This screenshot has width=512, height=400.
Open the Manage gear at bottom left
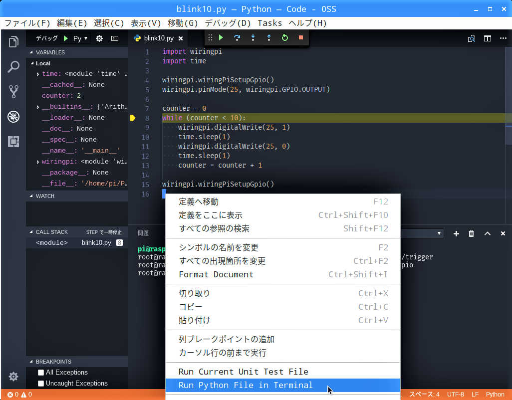coord(13,377)
